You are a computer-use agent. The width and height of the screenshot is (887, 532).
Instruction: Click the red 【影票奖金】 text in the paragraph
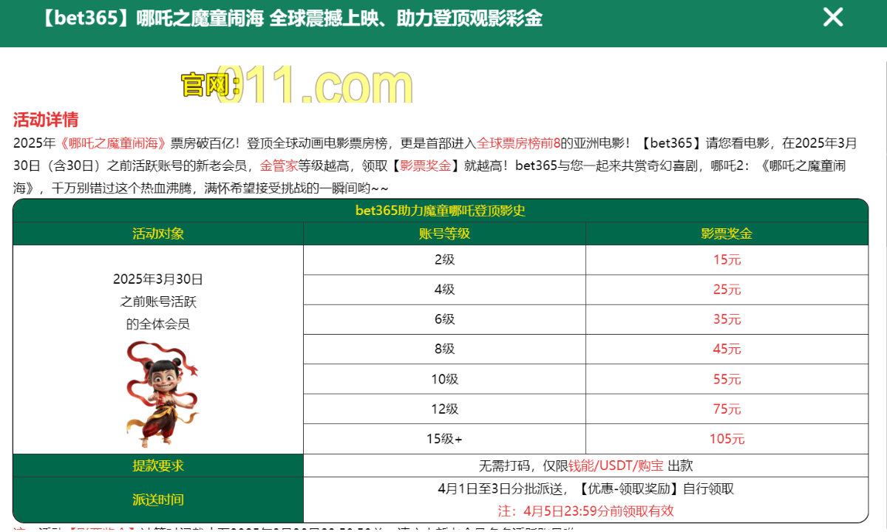click(x=425, y=166)
